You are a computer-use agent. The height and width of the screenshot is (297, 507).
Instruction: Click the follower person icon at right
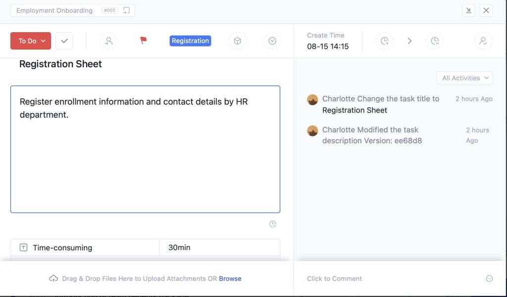click(483, 41)
